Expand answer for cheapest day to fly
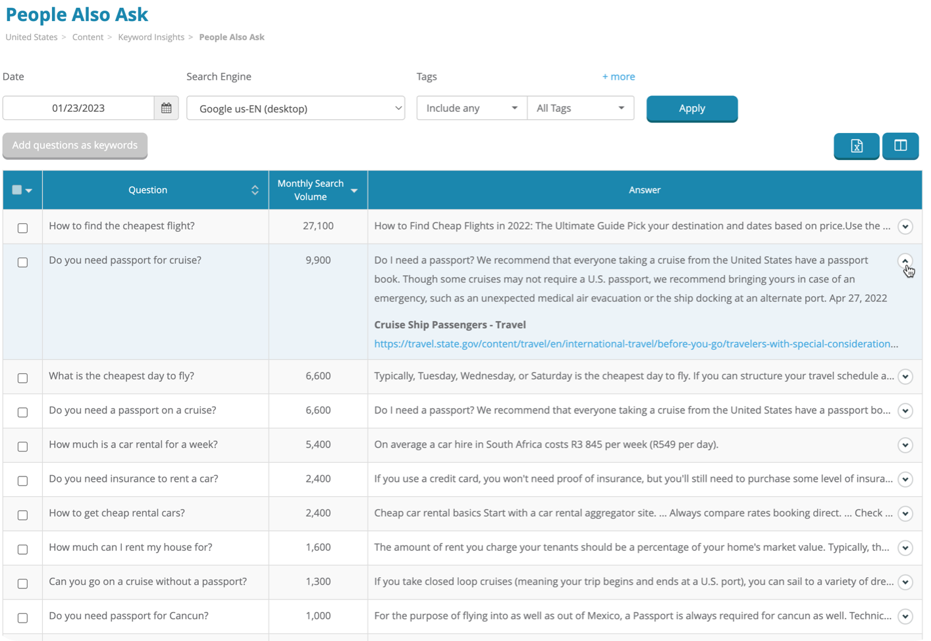 [x=905, y=376]
